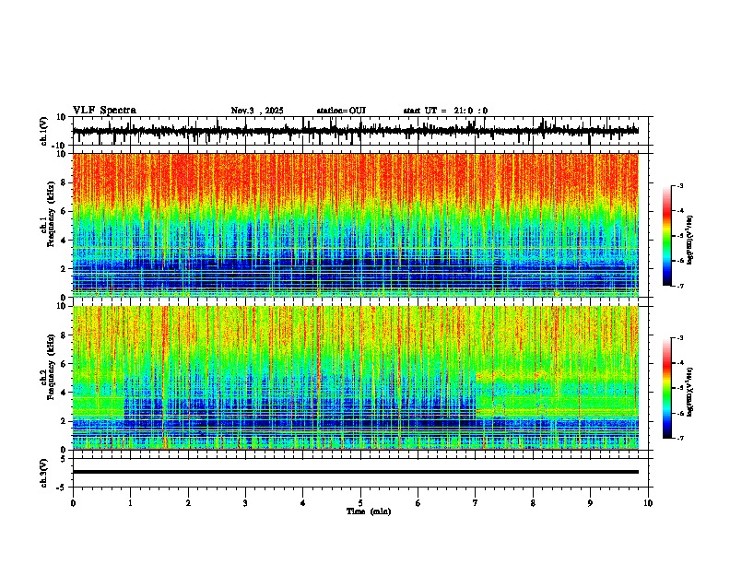The height and width of the screenshot is (564, 730).
Task: Click time axis tick label "2"
Action: pyautogui.click(x=188, y=503)
